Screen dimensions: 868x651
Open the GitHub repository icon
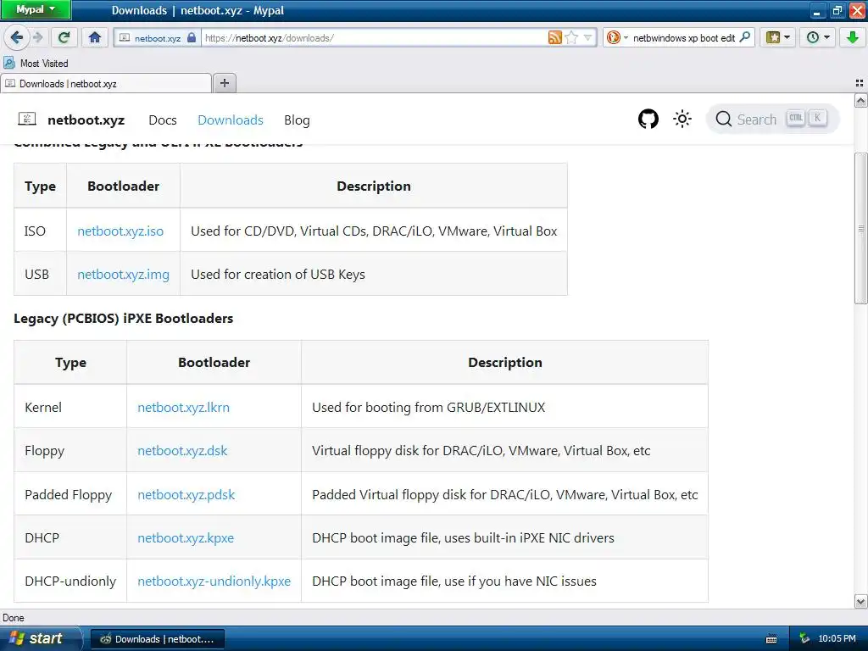[648, 119]
